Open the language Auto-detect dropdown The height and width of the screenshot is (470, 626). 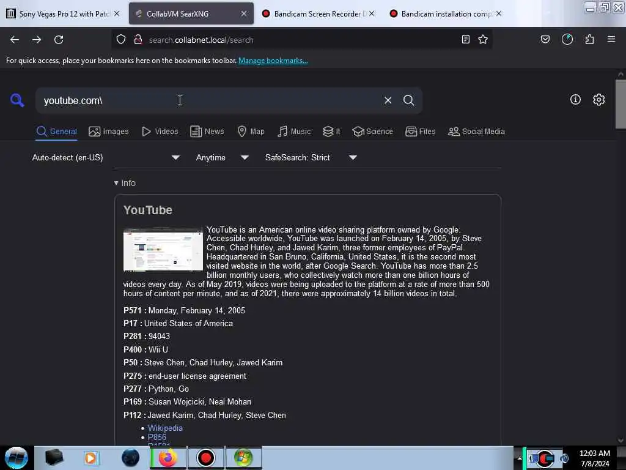(x=106, y=157)
